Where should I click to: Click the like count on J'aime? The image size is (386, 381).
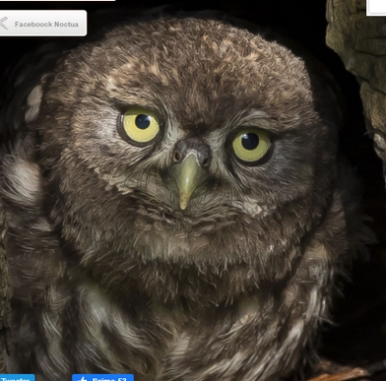(x=122, y=379)
